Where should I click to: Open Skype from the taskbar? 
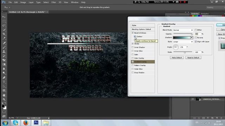pos(15,123)
